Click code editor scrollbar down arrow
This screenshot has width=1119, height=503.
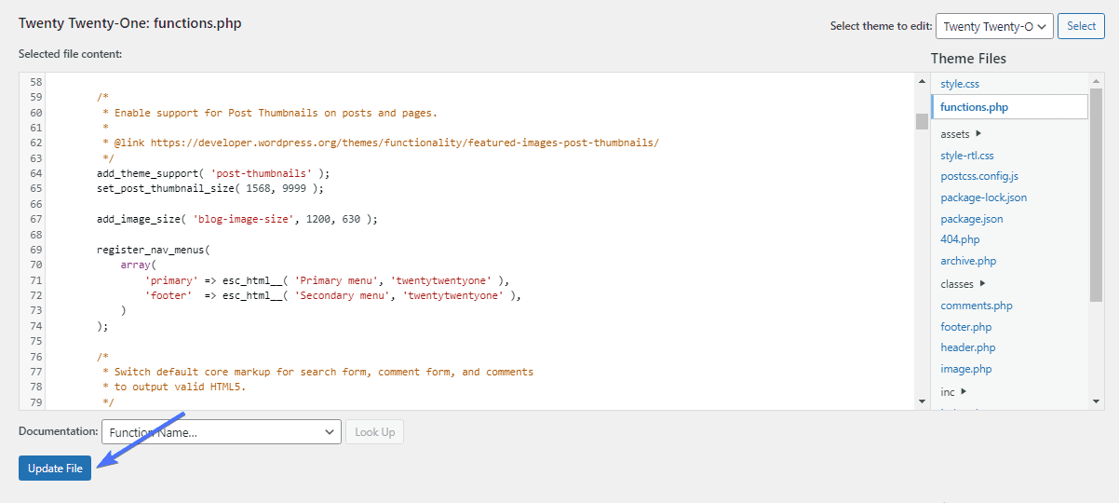[x=922, y=401]
